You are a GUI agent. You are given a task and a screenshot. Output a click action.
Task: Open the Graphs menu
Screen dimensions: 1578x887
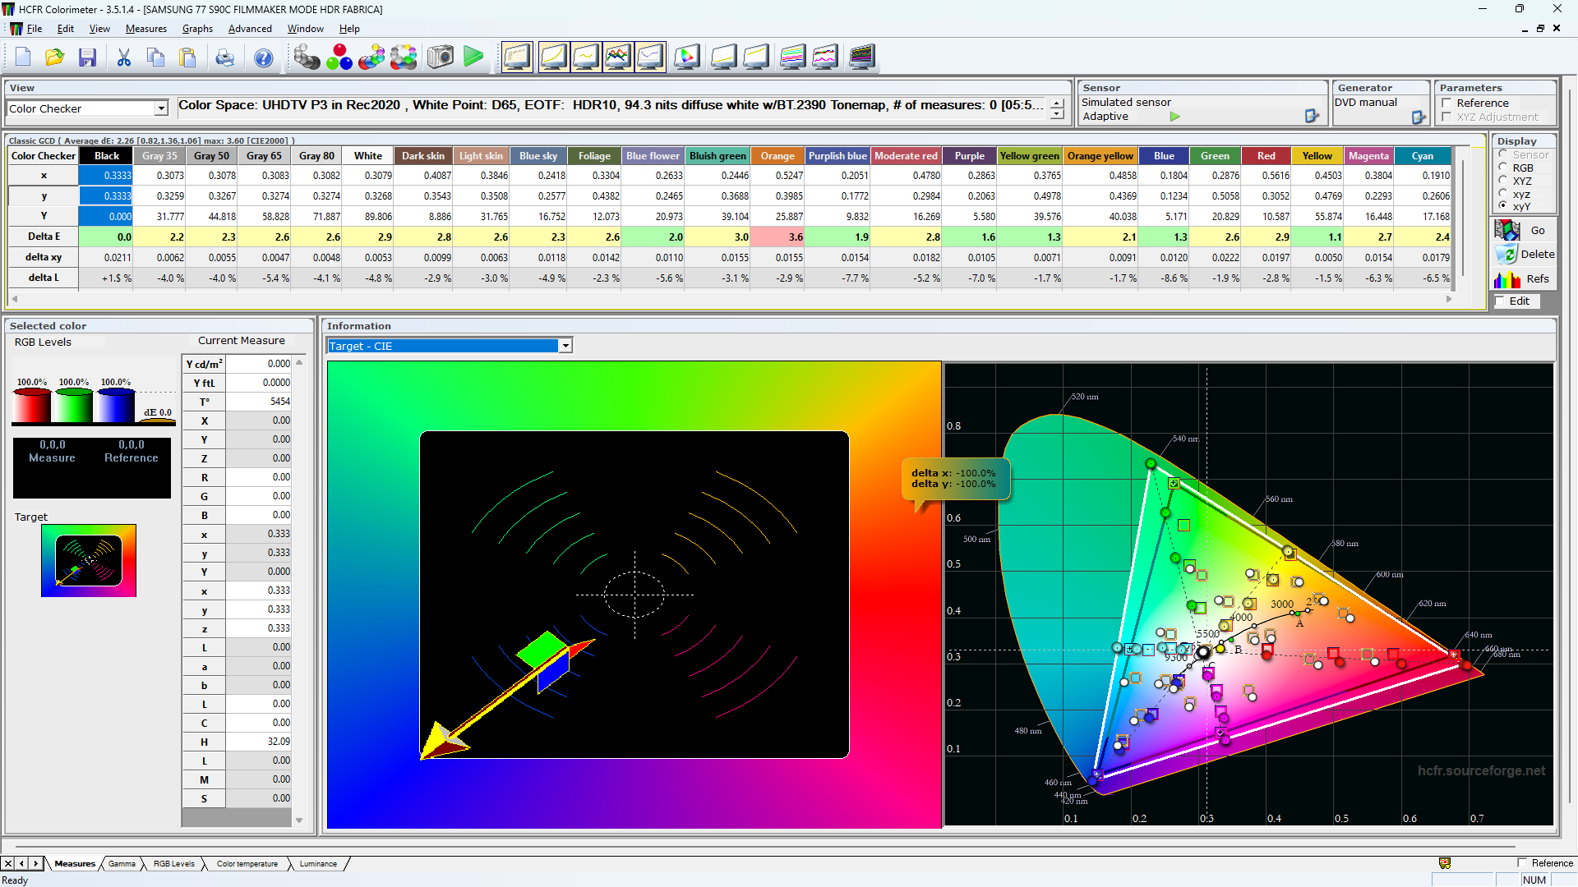[x=197, y=29]
